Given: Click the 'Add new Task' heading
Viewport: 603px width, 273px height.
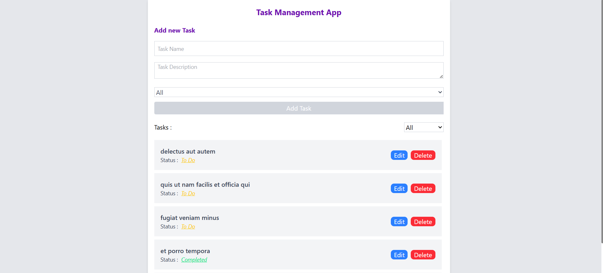Looking at the screenshot, I should (x=175, y=30).
